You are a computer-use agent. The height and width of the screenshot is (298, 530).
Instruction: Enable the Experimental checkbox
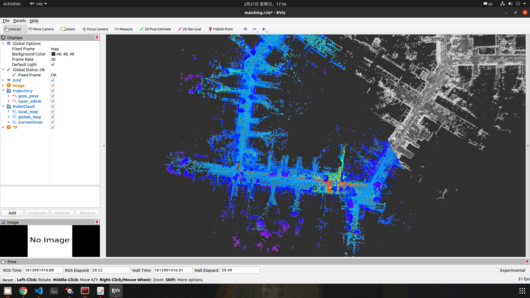coord(497,270)
